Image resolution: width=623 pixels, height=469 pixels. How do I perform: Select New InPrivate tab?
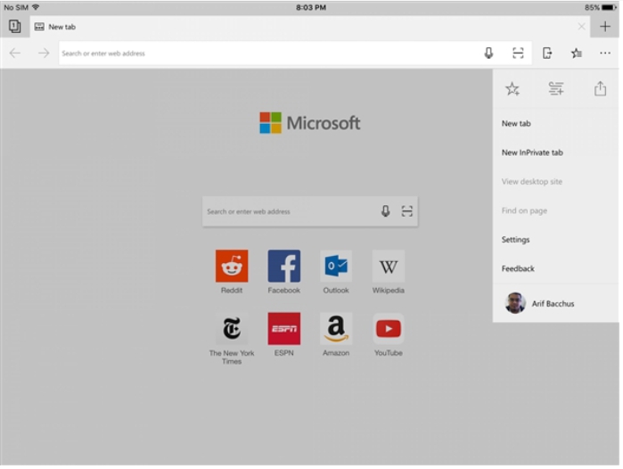click(x=556, y=152)
